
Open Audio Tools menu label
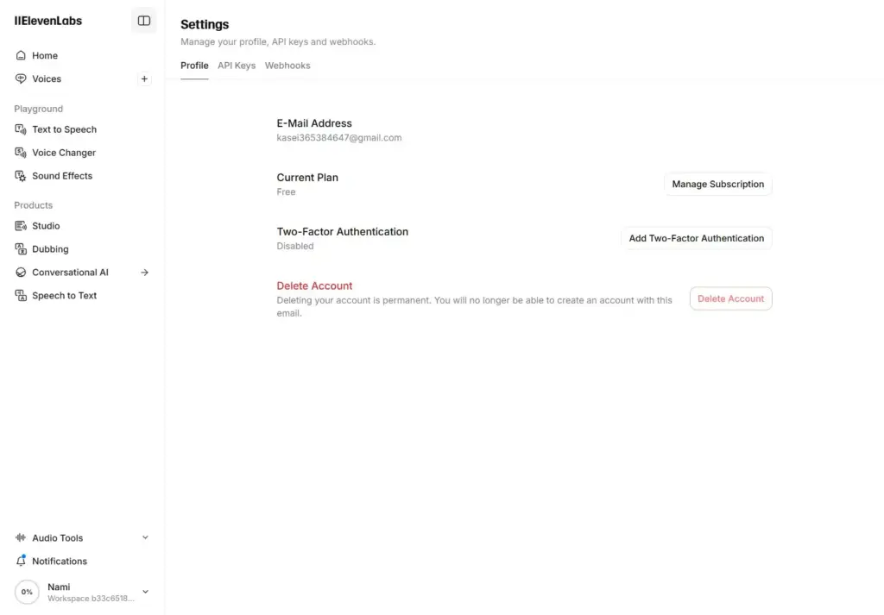pos(58,538)
